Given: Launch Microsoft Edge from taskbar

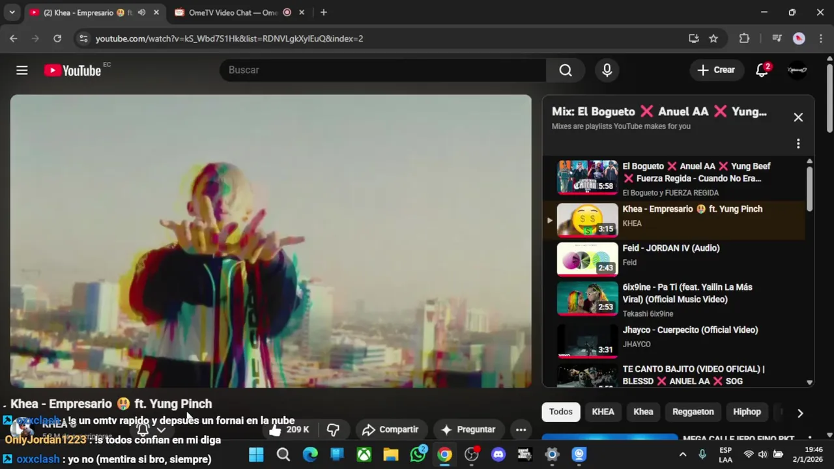Looking at the screenshot, I should [x=310, y=455].
